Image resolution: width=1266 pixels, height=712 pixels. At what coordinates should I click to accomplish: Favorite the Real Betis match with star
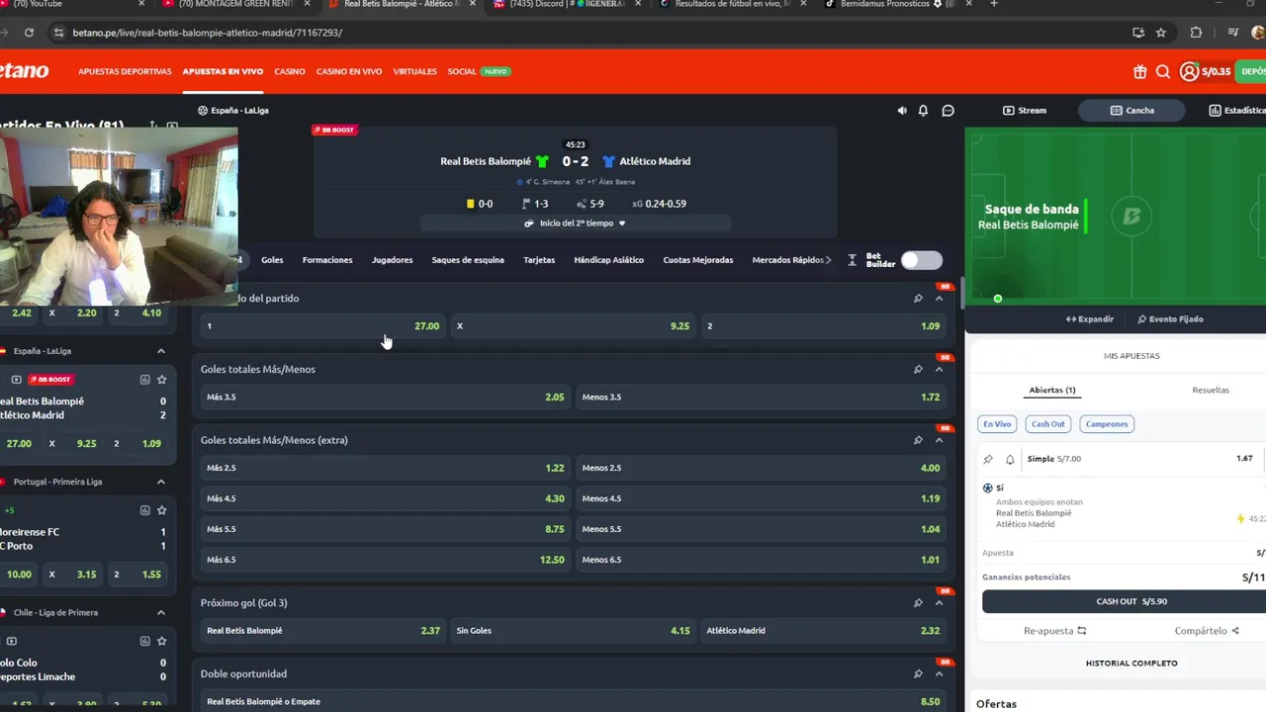pos(162,379)
